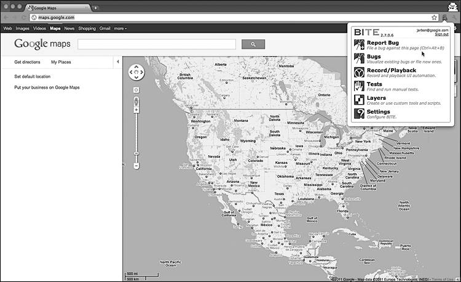Click the Saskatchewan label on map
This screenshot has width=461, height=282.
[254, 78]
